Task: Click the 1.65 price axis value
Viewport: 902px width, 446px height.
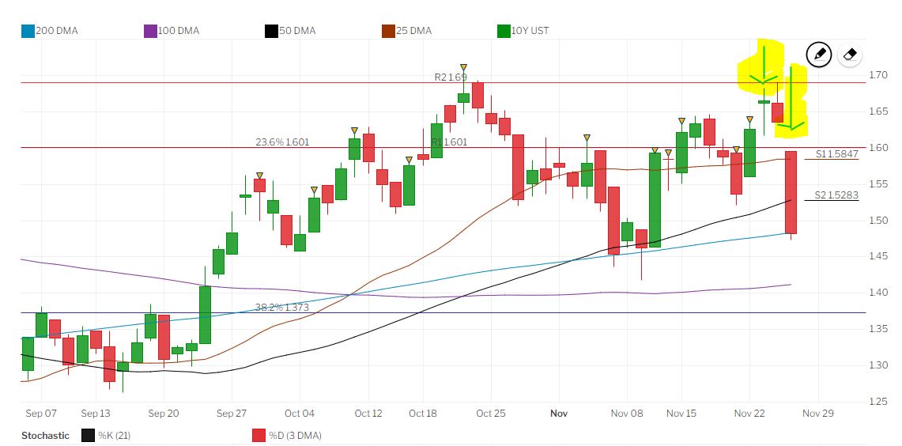Action: pos(877,111)
